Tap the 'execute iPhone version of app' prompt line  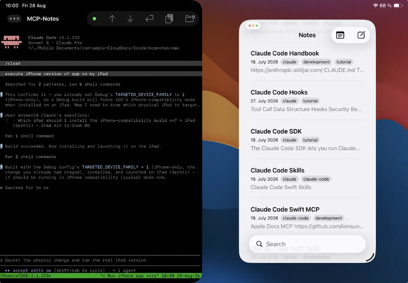pyautogui.click(x=101, y=74)
